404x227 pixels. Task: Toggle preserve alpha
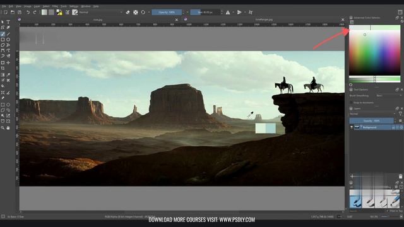[x=136, y=13]
